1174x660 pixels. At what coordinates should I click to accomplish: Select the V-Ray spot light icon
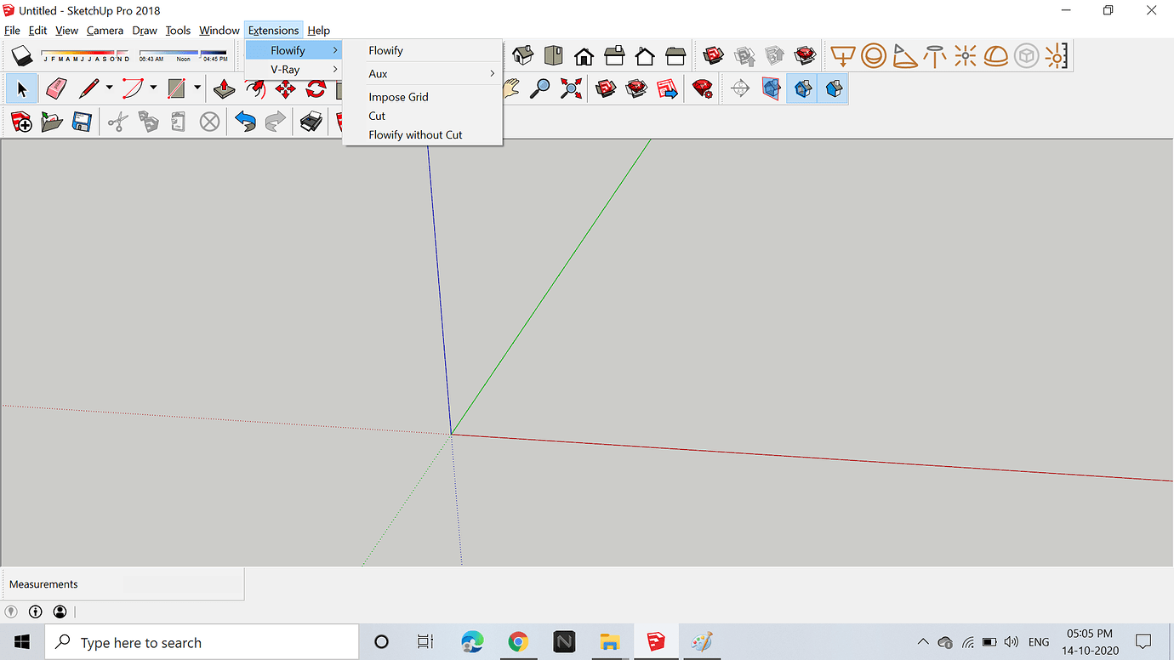(x=905, y=55)
